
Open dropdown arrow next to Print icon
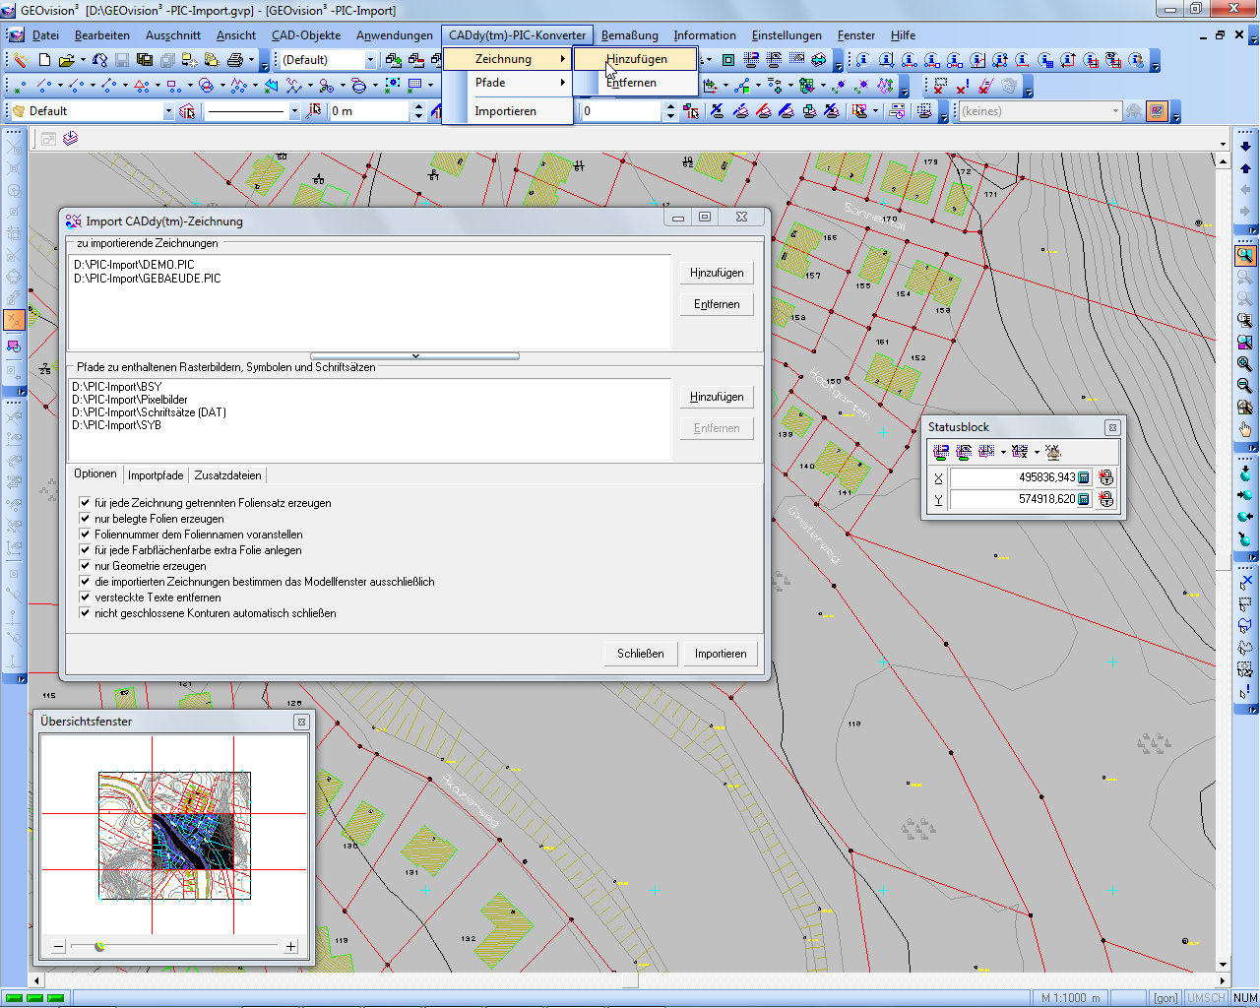tap(251, 60)
